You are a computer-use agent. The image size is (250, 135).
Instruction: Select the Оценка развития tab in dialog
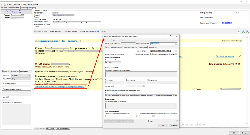[x=116, y=47]
